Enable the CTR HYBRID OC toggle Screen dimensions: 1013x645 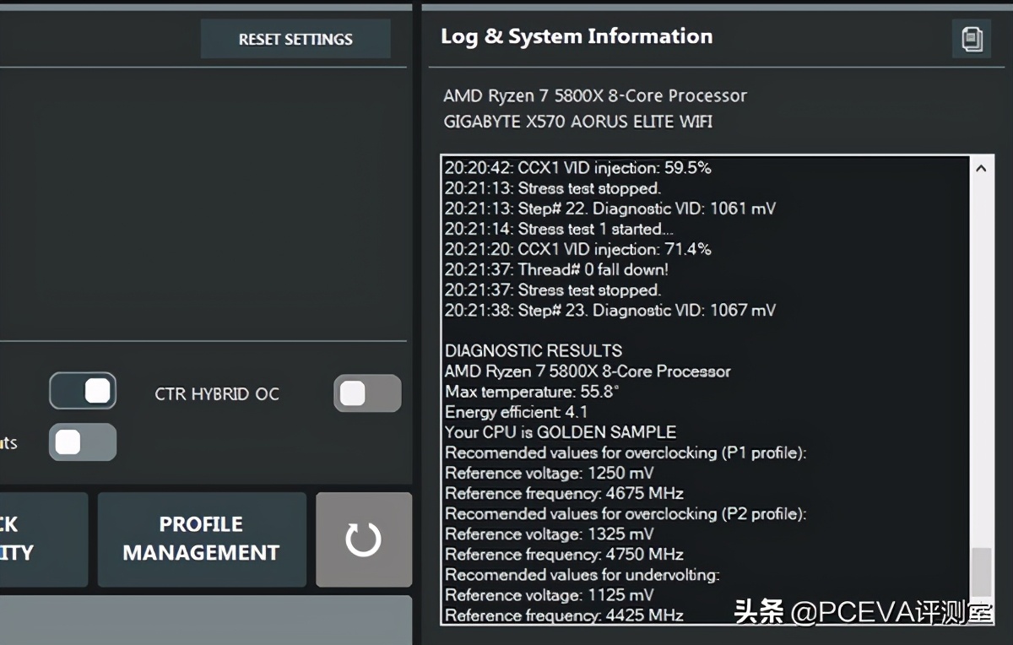(366, 393)
